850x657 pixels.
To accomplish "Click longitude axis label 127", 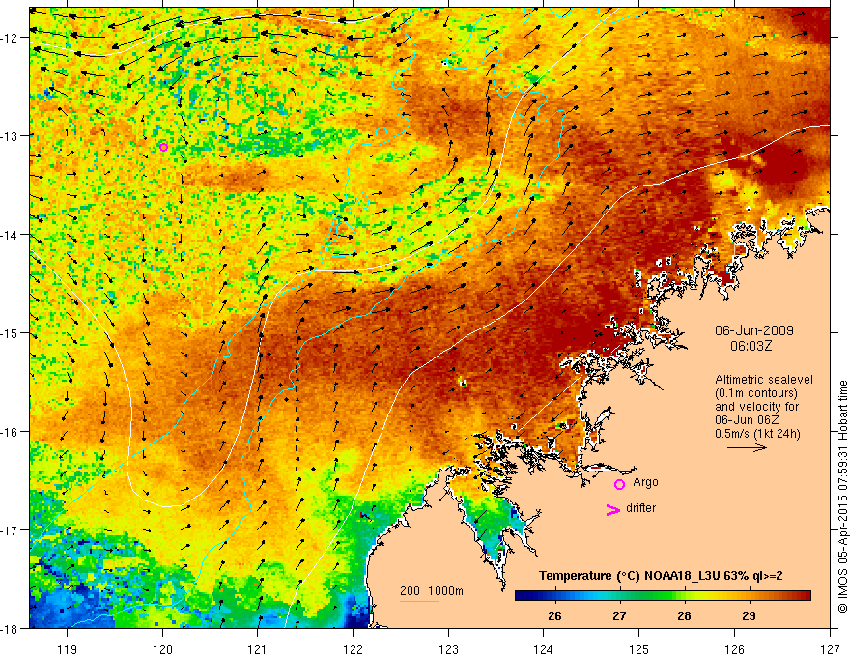I will pyautogui.click(x=830, y=649).
